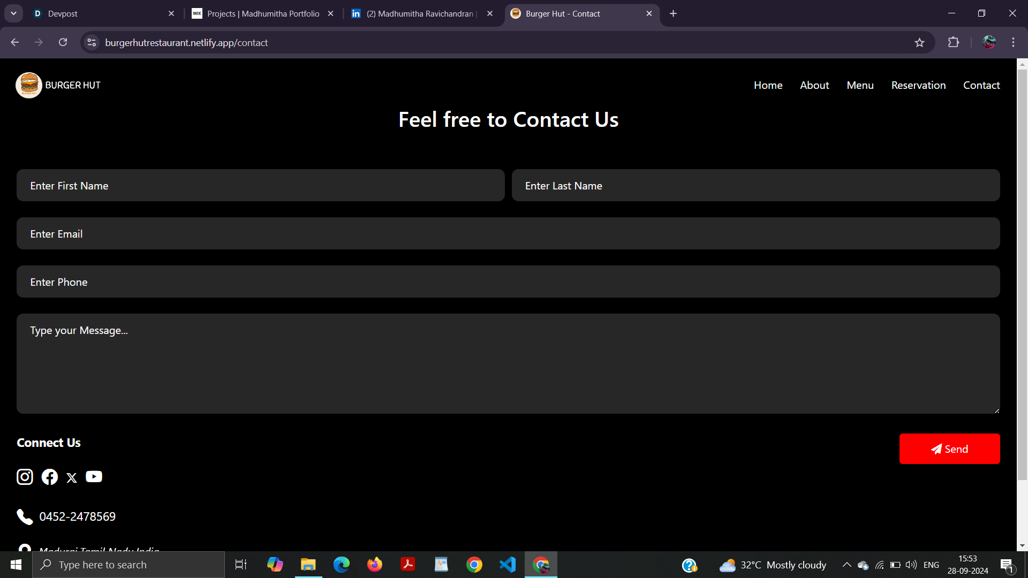Open Chrome three-dot menu
The width and height of the screenshot is (1028, 578).
[1013, 43]
